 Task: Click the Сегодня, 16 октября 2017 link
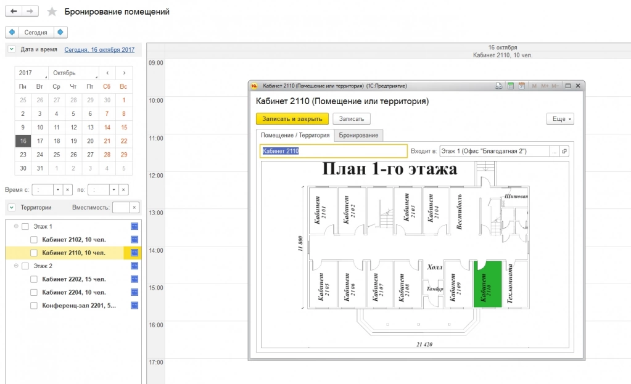point(99,49)
